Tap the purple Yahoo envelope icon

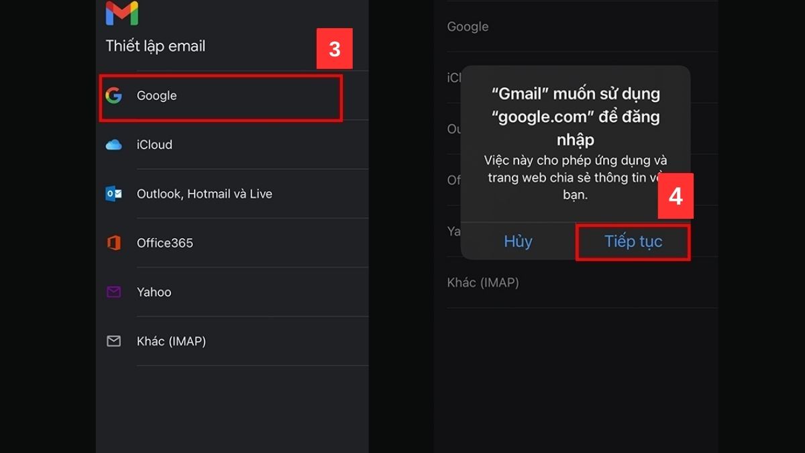114,292
